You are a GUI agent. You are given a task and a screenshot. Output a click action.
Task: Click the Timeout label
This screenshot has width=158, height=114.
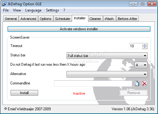click(16, 46)
